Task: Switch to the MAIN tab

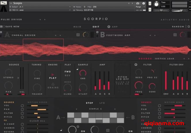Action: point(77,27)
